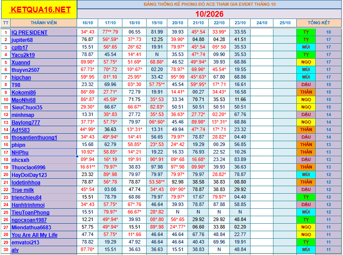Select the THÀNH VIÊN column header

pyautogui.click(x=44, y=23)
